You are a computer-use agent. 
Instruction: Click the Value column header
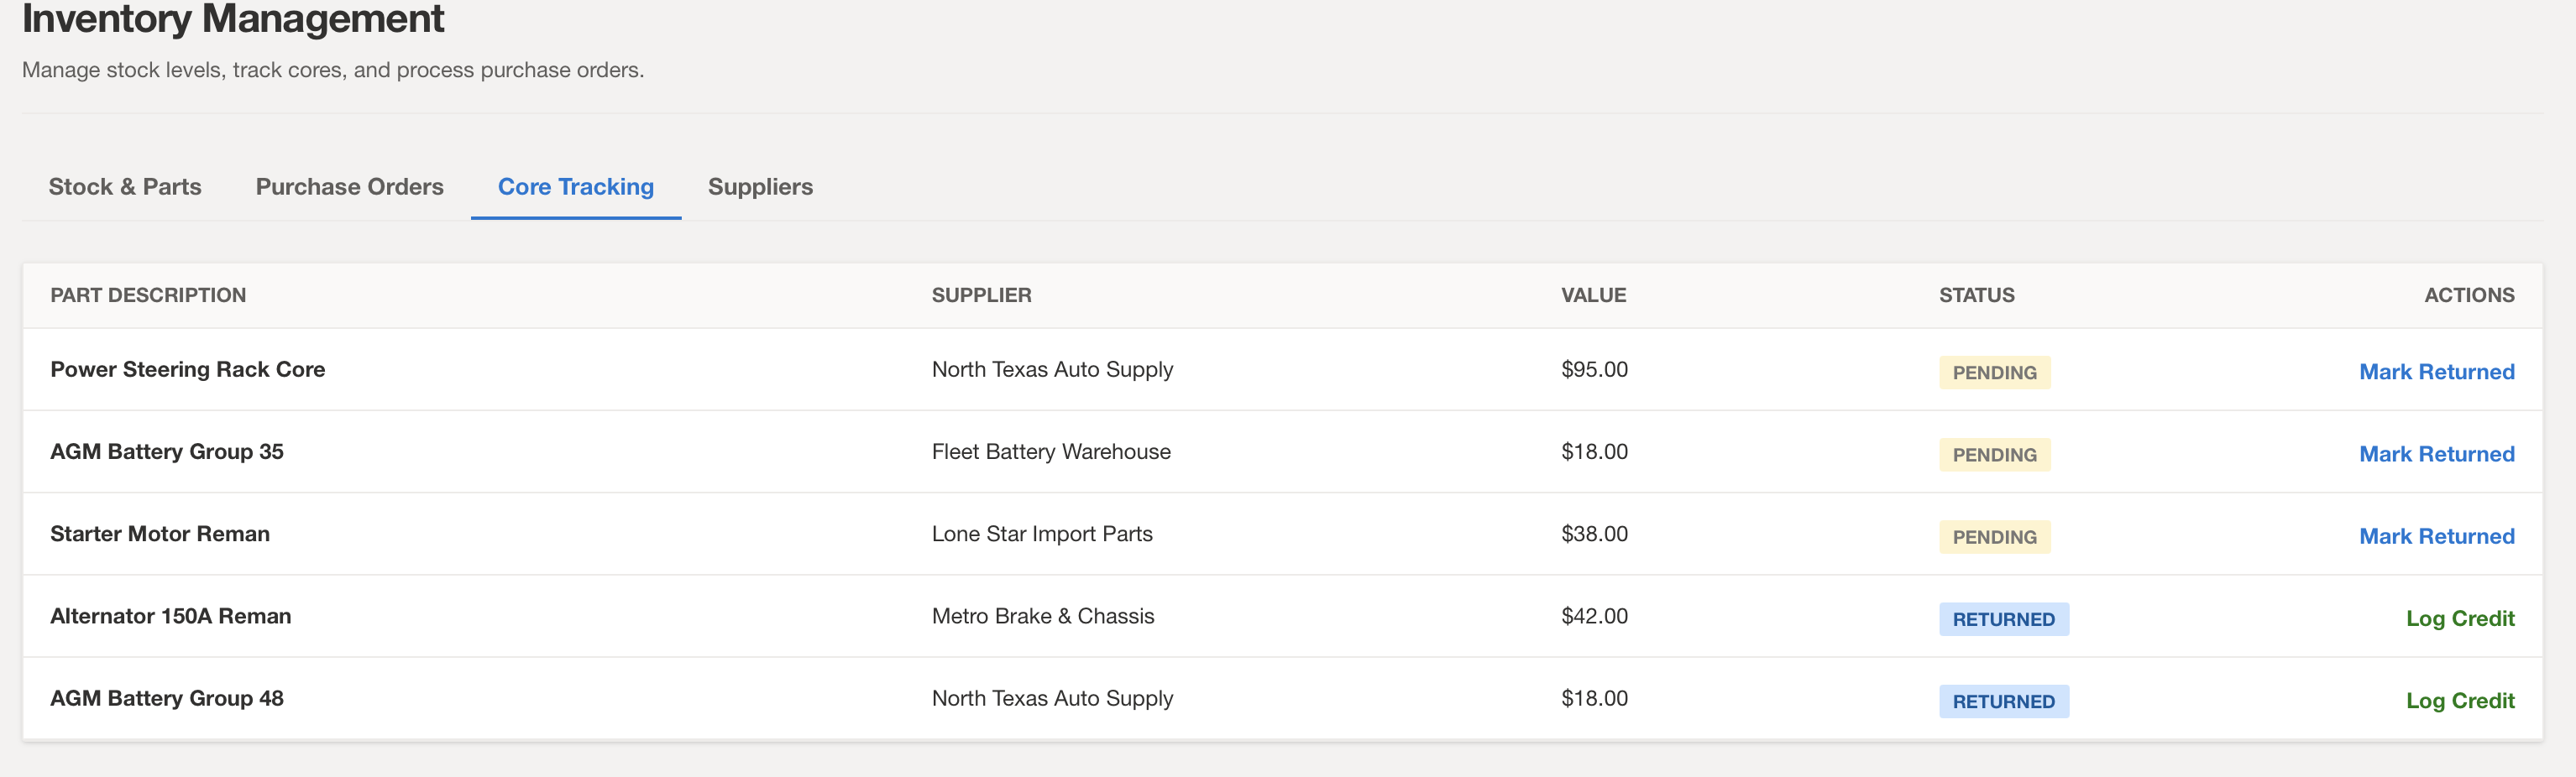pos(1593,295)
